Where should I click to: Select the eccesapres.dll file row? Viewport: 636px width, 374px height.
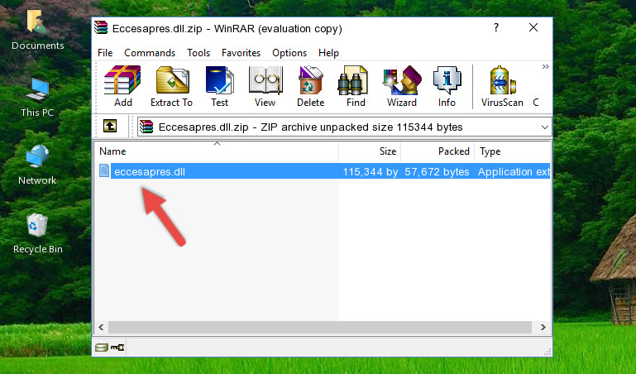tap(323, 171)
